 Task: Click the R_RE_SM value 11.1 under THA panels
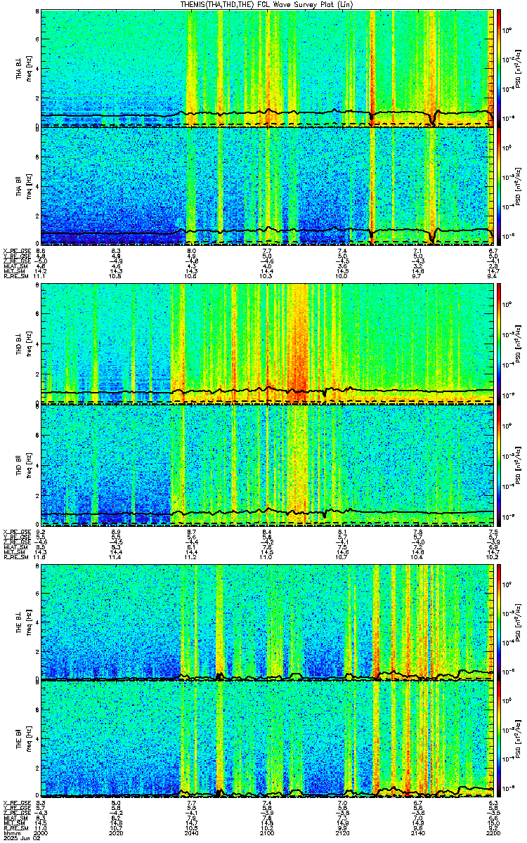pyautogui.click(x=41, y=277)
